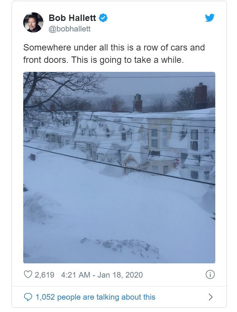237x312 pixels.
Task: Click the @bobhallett username handle
Action: [70, 27]
